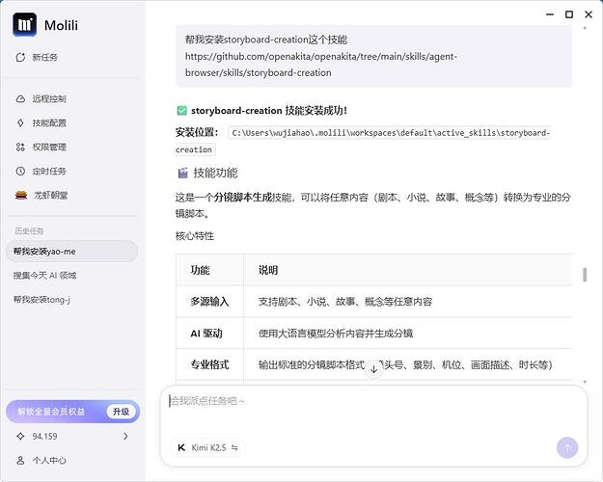Click the credits sparkle icon

(20, 437)
